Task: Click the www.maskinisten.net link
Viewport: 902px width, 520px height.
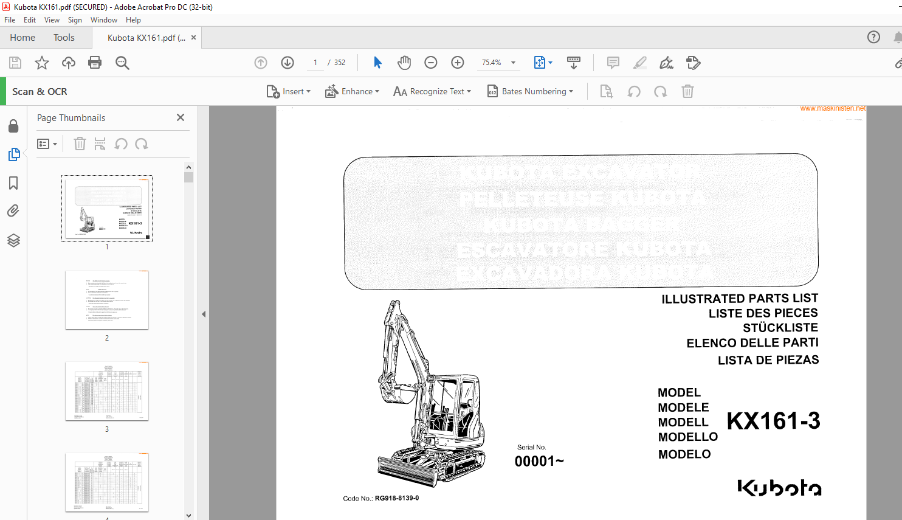Action: [833, 108]
